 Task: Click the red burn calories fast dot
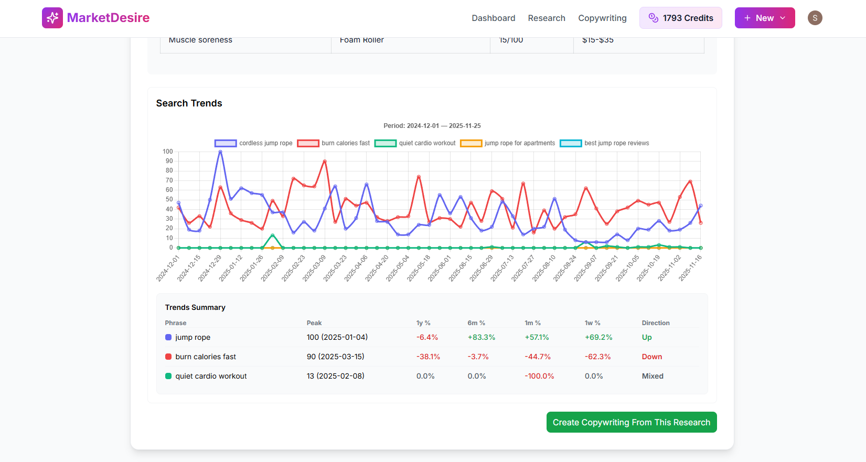[168, 357]
